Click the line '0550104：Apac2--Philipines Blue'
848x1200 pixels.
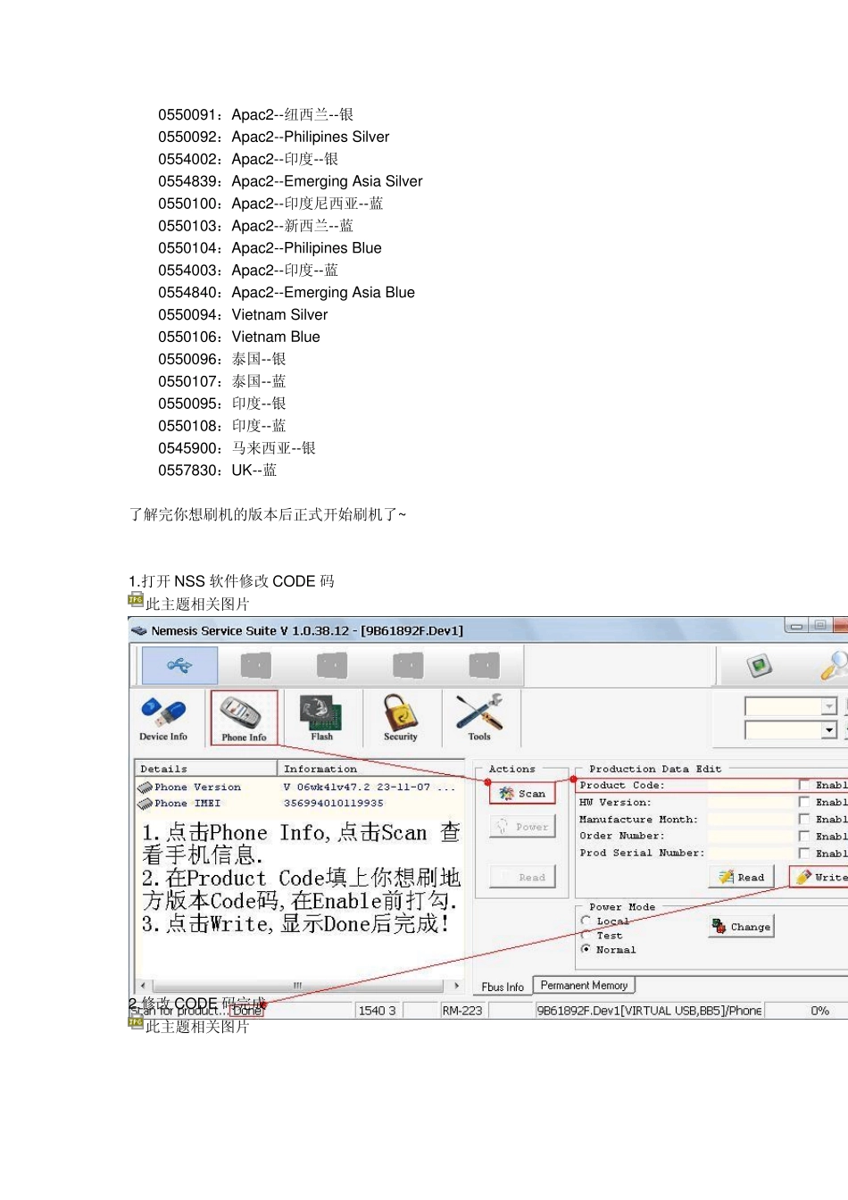pyautogui.click(x=270, y=248)
